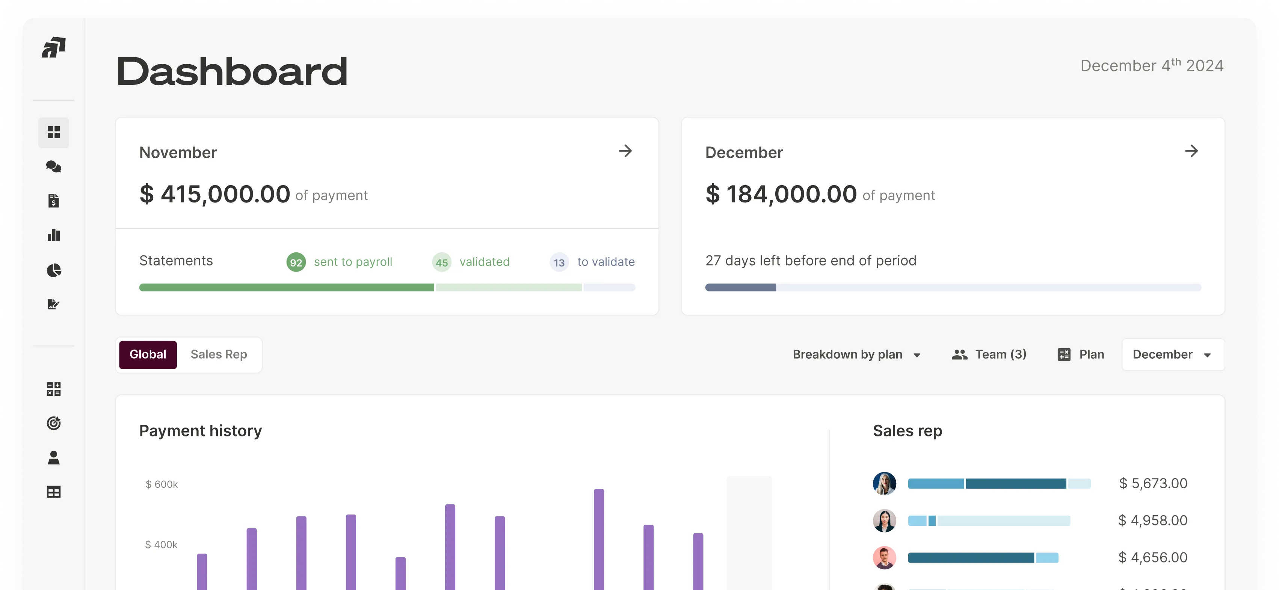Click the target goals sidebar icon
Screen dimensions: 1279x590
point(54,423)
